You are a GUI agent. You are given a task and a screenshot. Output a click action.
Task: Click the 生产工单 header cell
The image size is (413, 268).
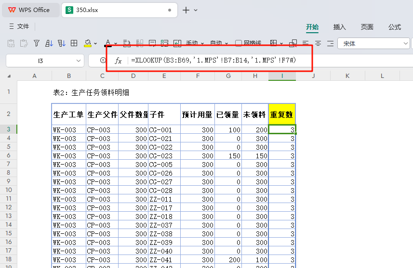pos(69,114)
